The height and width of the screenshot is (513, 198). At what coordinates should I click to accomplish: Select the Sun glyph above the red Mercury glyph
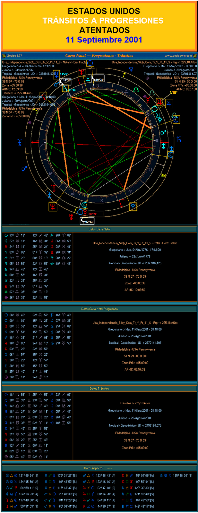(x=91, y=63)
